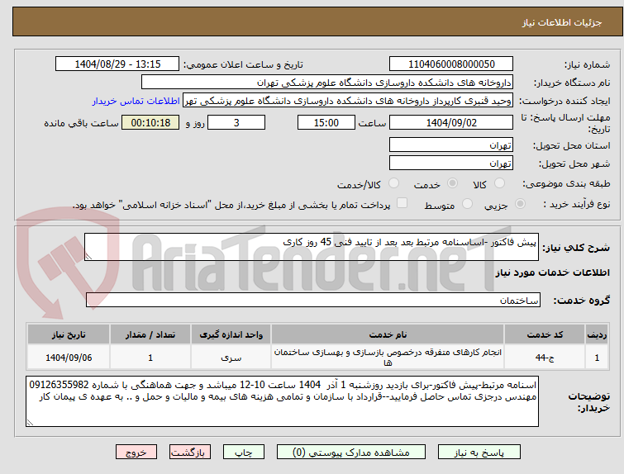This screenshot has width=624, height=474.
Task: Click the remaining days field showing 3
Action: point(236,122)
